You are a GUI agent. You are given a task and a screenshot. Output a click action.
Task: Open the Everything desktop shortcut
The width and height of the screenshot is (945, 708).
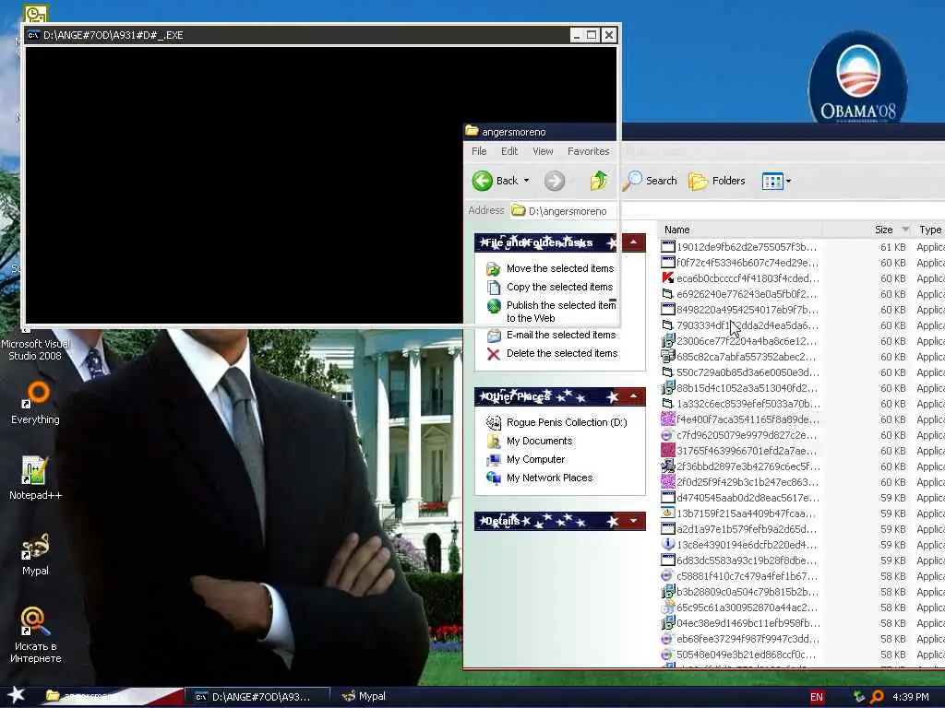[x=35, y=403]
